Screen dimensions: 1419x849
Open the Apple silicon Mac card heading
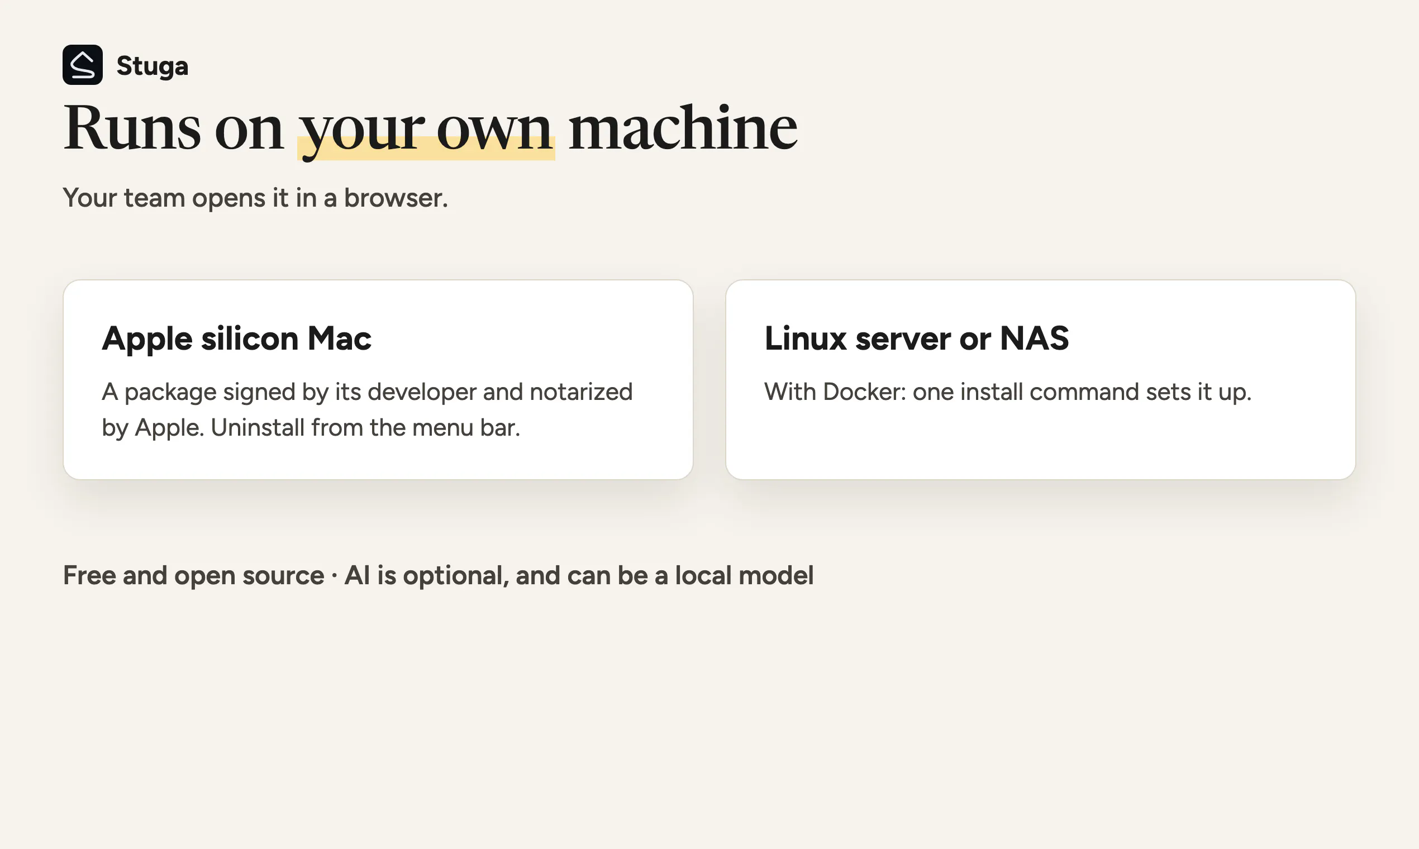[236, 338]
